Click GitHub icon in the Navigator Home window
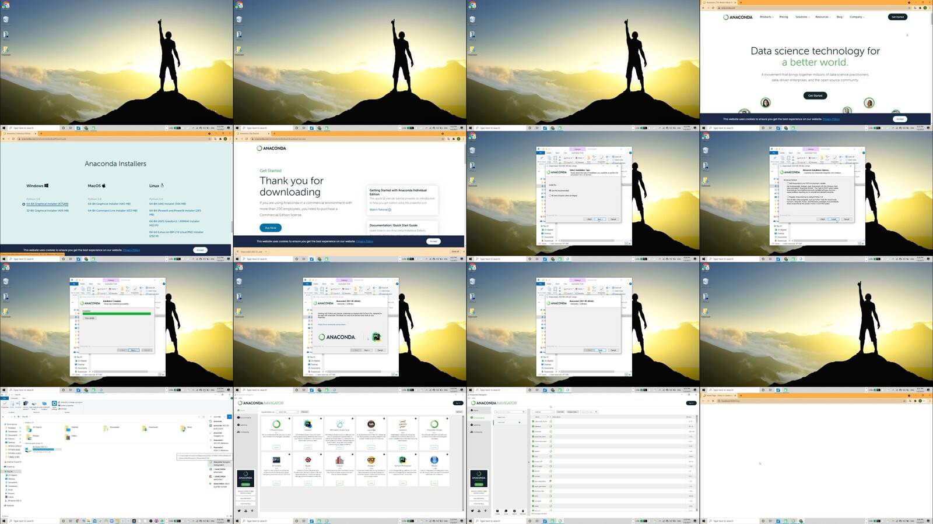Viewport: 933px width, 524px height. coord(252,511)
